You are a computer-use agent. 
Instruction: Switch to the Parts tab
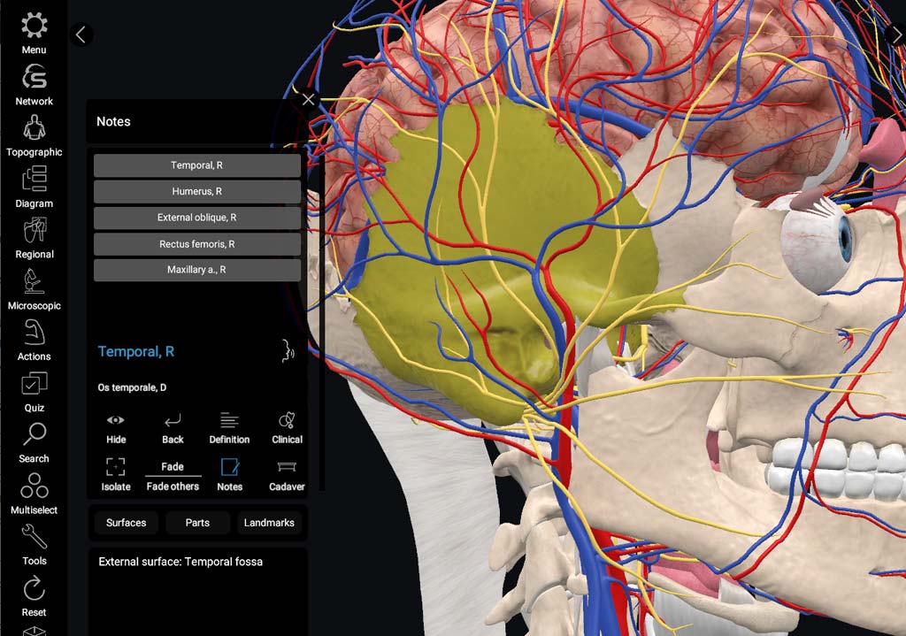pos(197,523)
